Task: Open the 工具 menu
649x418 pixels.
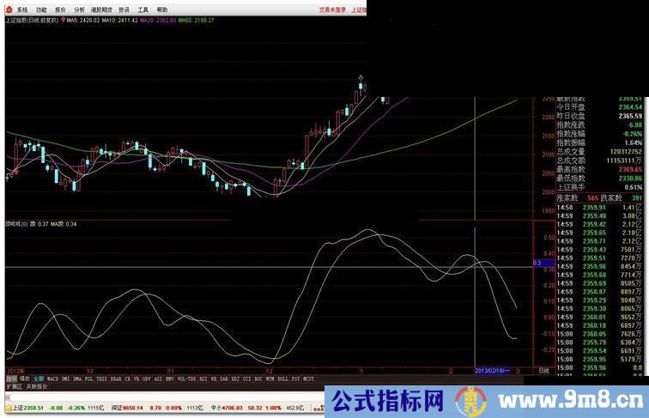Action: coord(143,9)
